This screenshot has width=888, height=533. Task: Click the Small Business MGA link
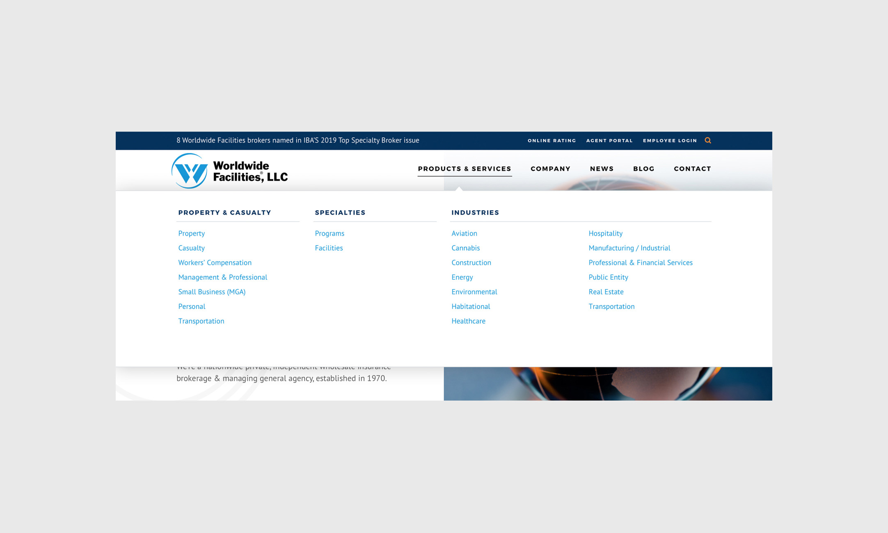coord(211,292)
